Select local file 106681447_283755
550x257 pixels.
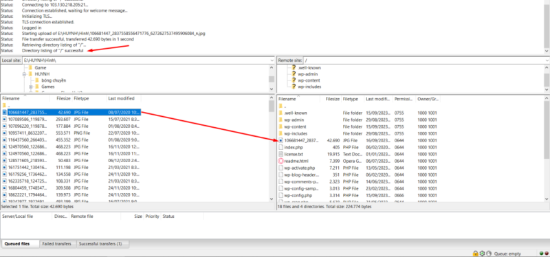coord(71,113)
